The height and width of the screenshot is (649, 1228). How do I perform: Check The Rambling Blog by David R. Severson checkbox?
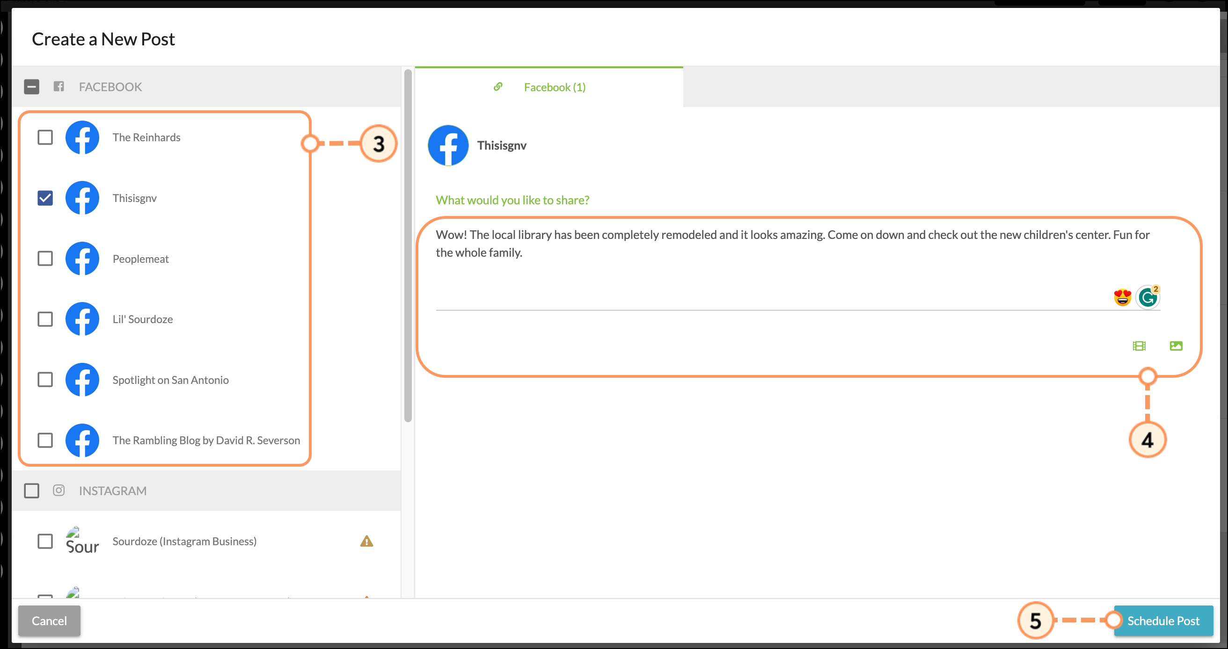click(x=45, y=440)
